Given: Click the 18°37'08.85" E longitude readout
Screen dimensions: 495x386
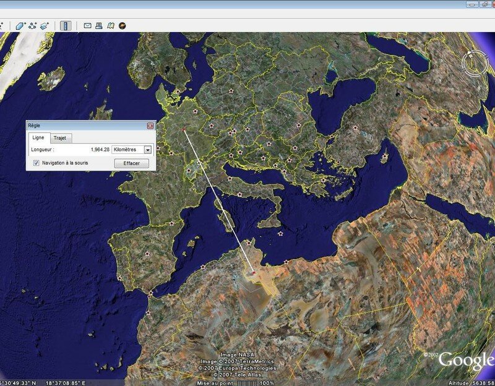Looking at the screenshot, I should [x=66, y=383].
